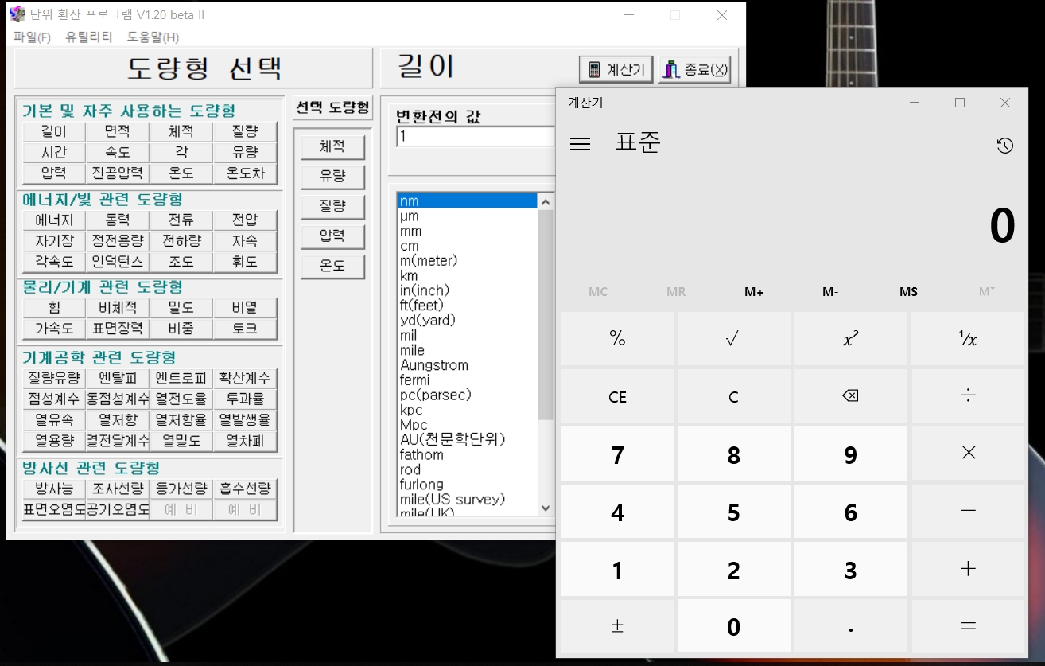This screenshot has height=666, width=1045.
Task: Click the unit list scrollbar up arrow
Action: tap(546, 201)
